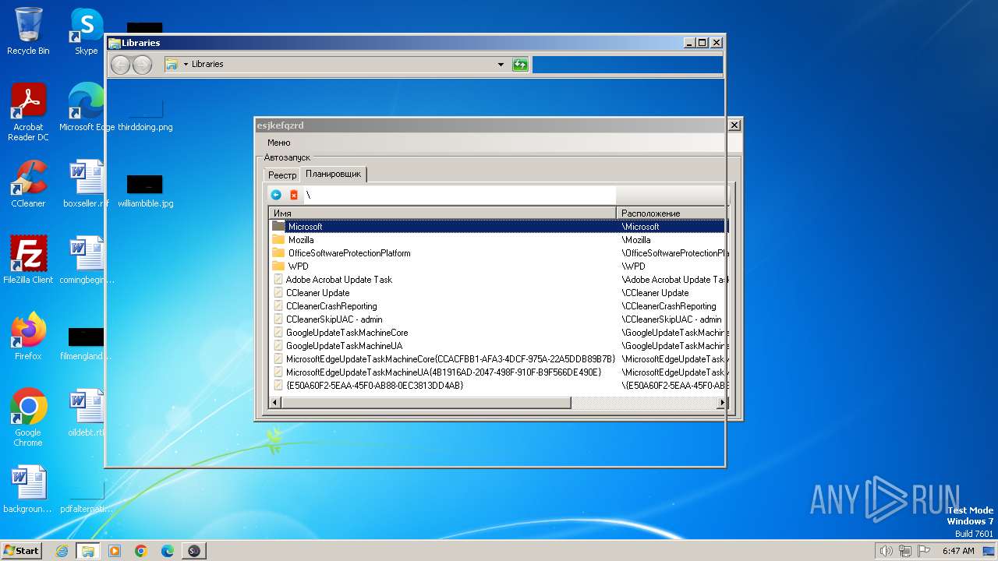Open the oildebt.rtf desktop document
The image size is (998, 561).
click(x=87, y=412)
